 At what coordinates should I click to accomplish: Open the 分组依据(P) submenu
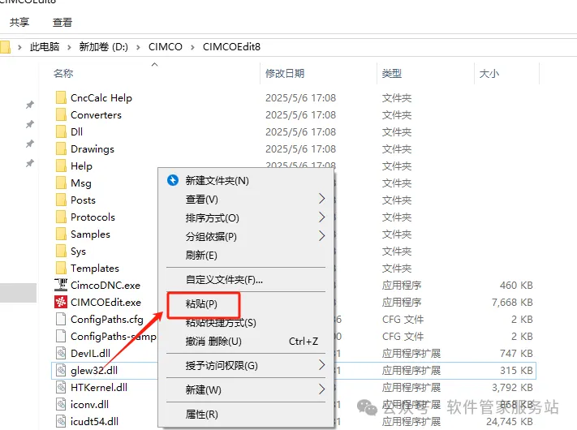click(x=246, y=237)
